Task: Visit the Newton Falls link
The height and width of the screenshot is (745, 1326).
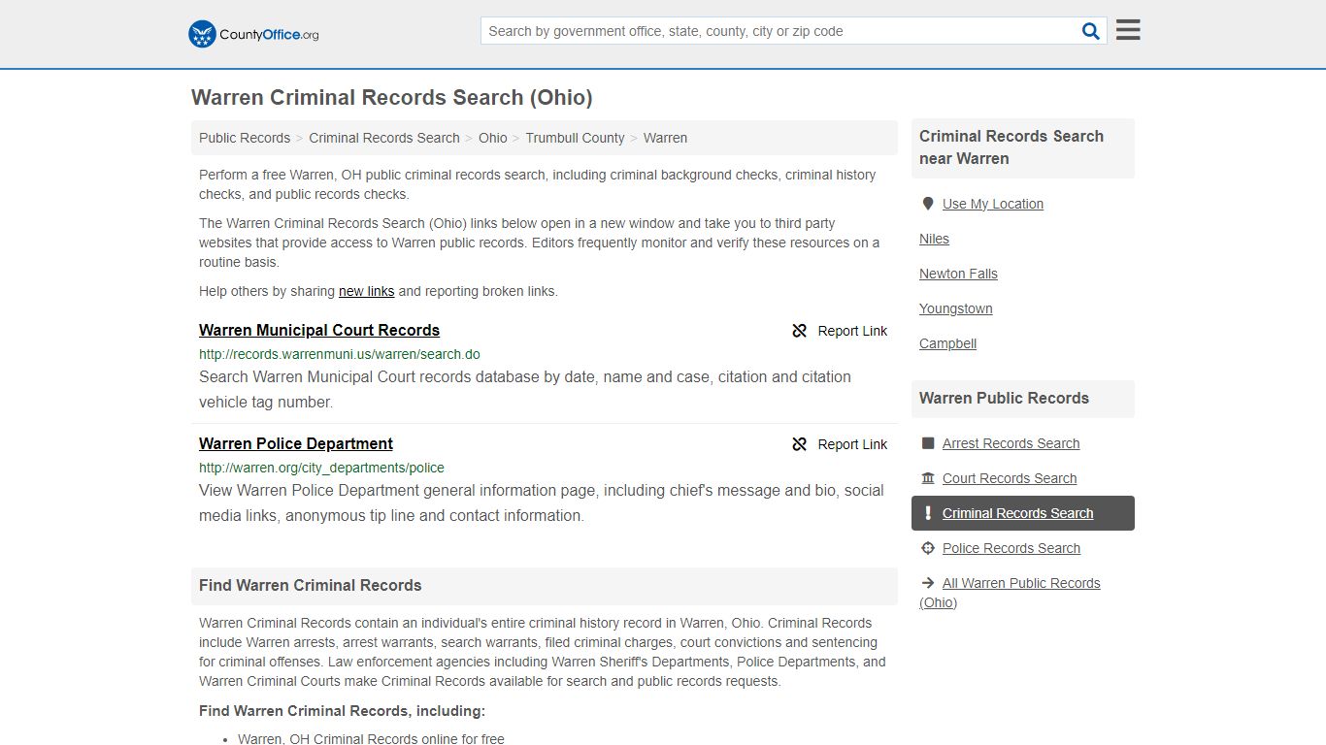Action: click(958, 274)
